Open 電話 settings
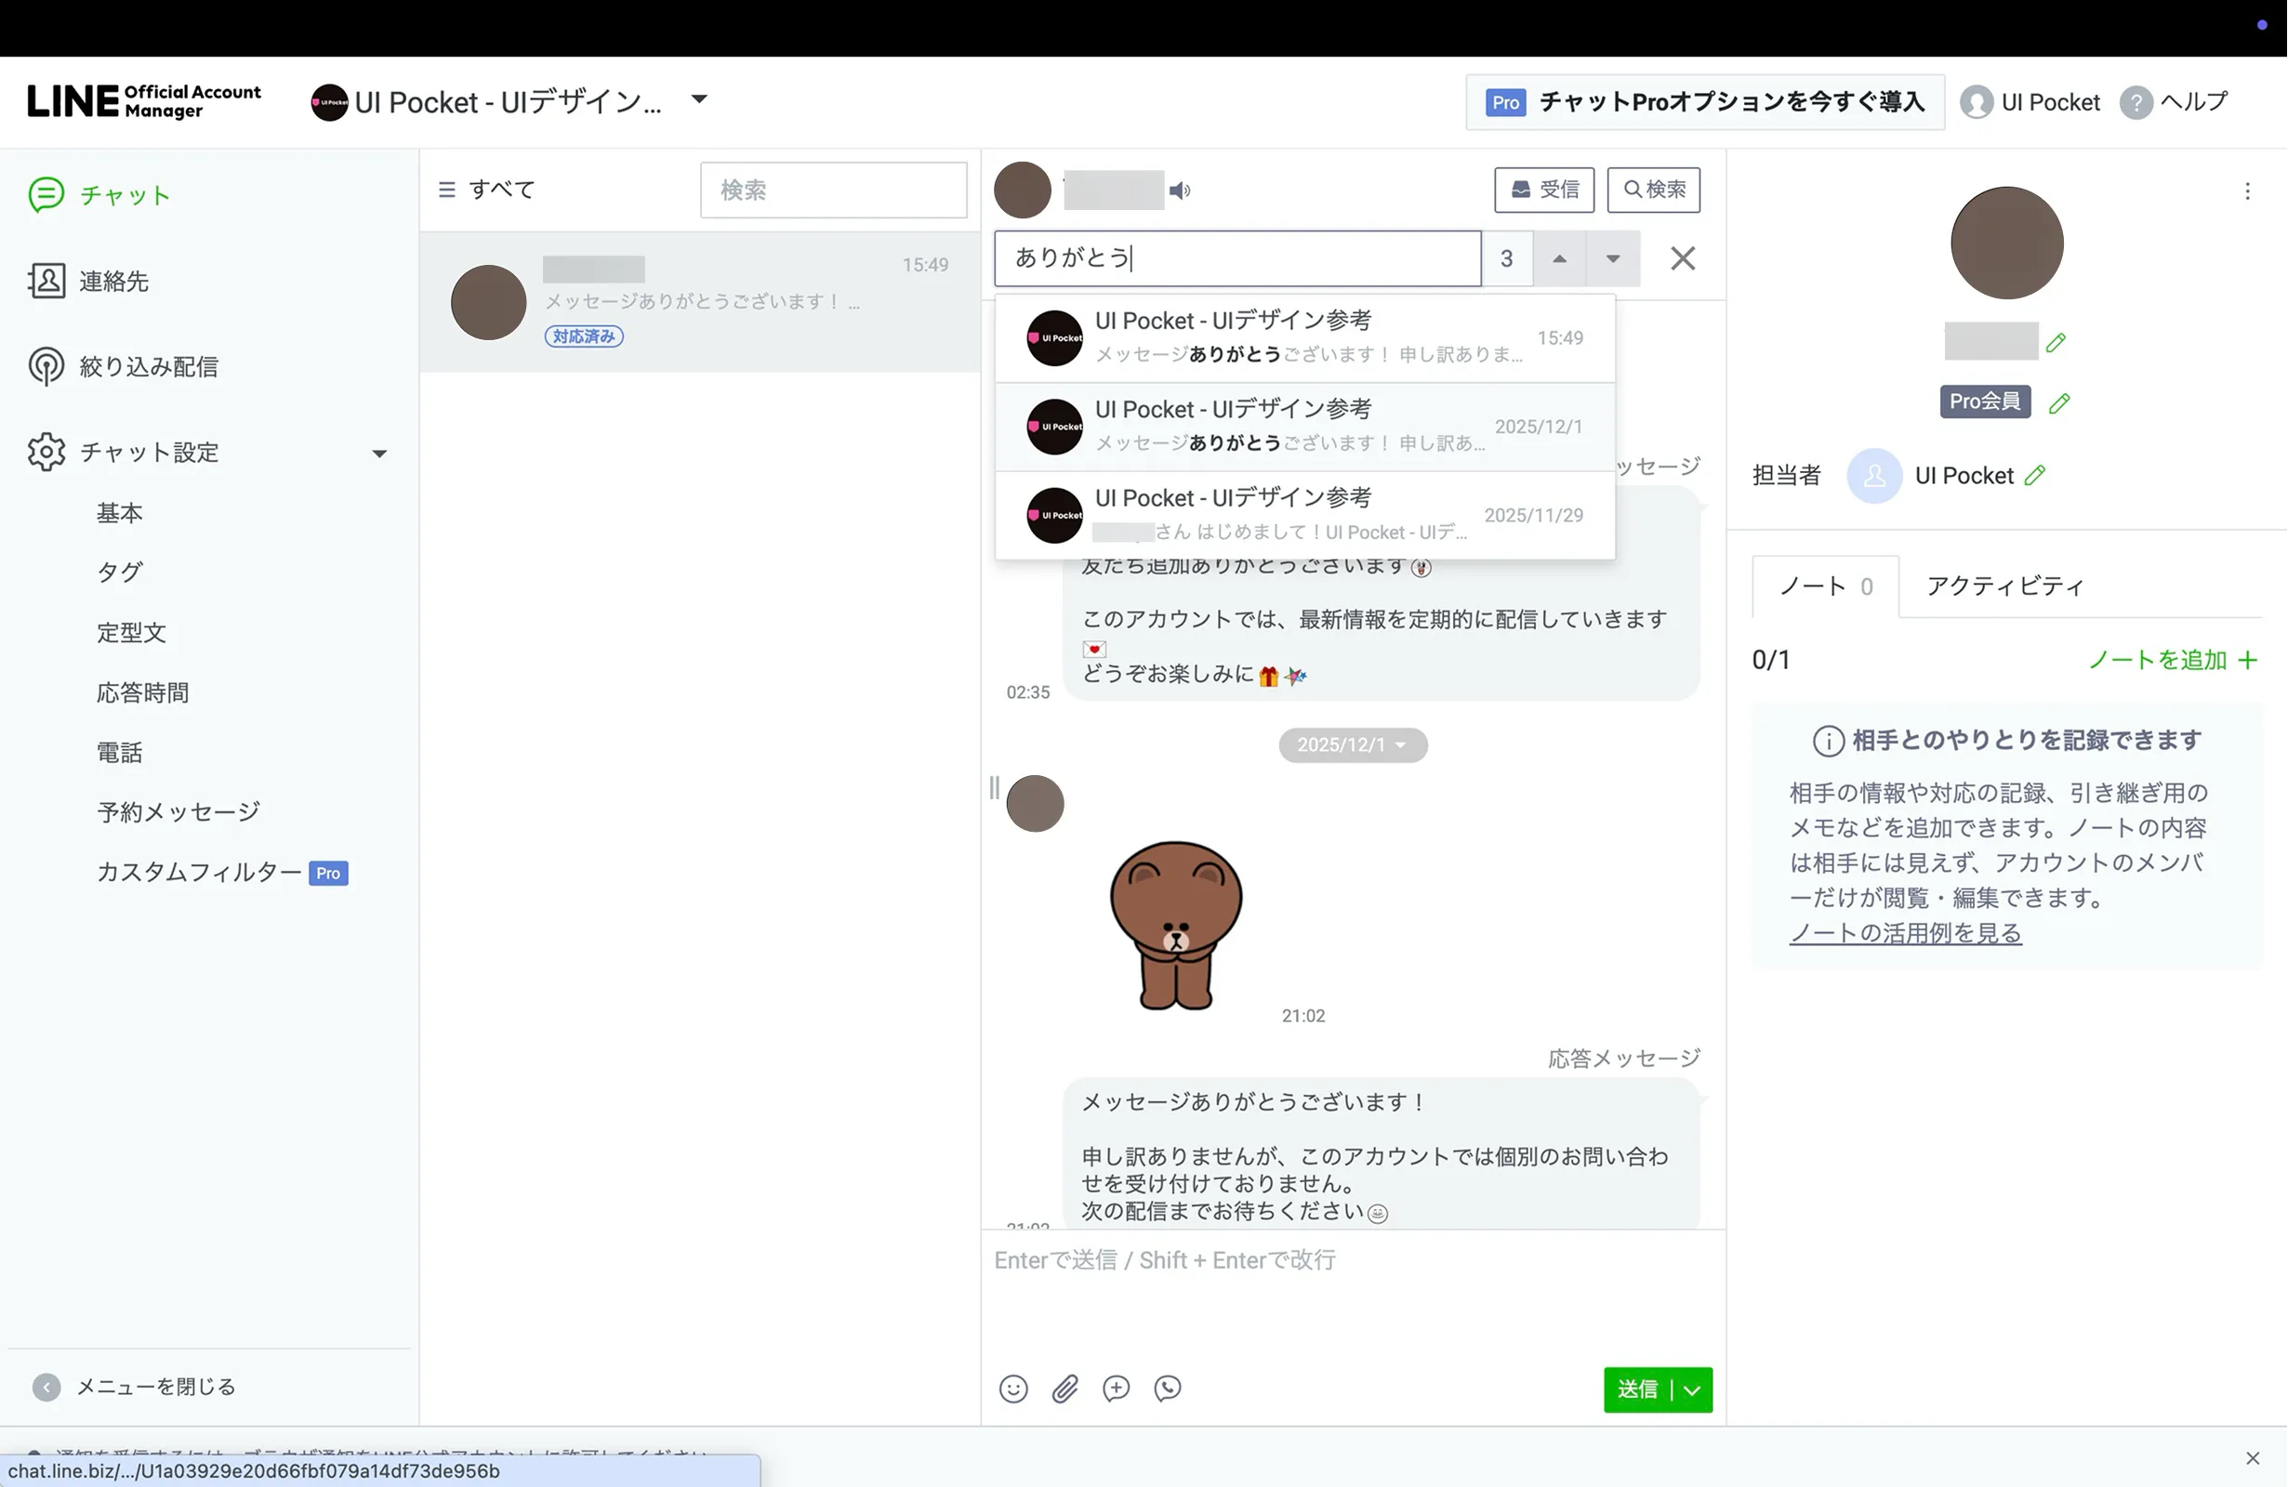This screenshot has width=2288, height=1487. pyautogui.click(x=119, y=752)
